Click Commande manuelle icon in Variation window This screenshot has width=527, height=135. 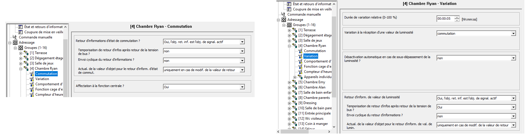click(x=283, y=14)
